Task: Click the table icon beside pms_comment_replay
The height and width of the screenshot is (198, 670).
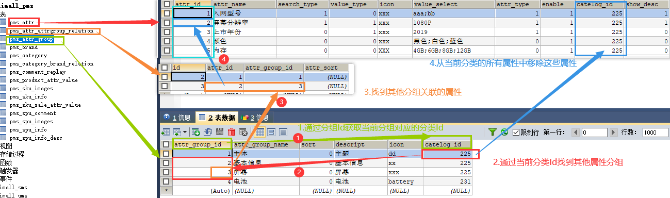Action: (4, 72)
